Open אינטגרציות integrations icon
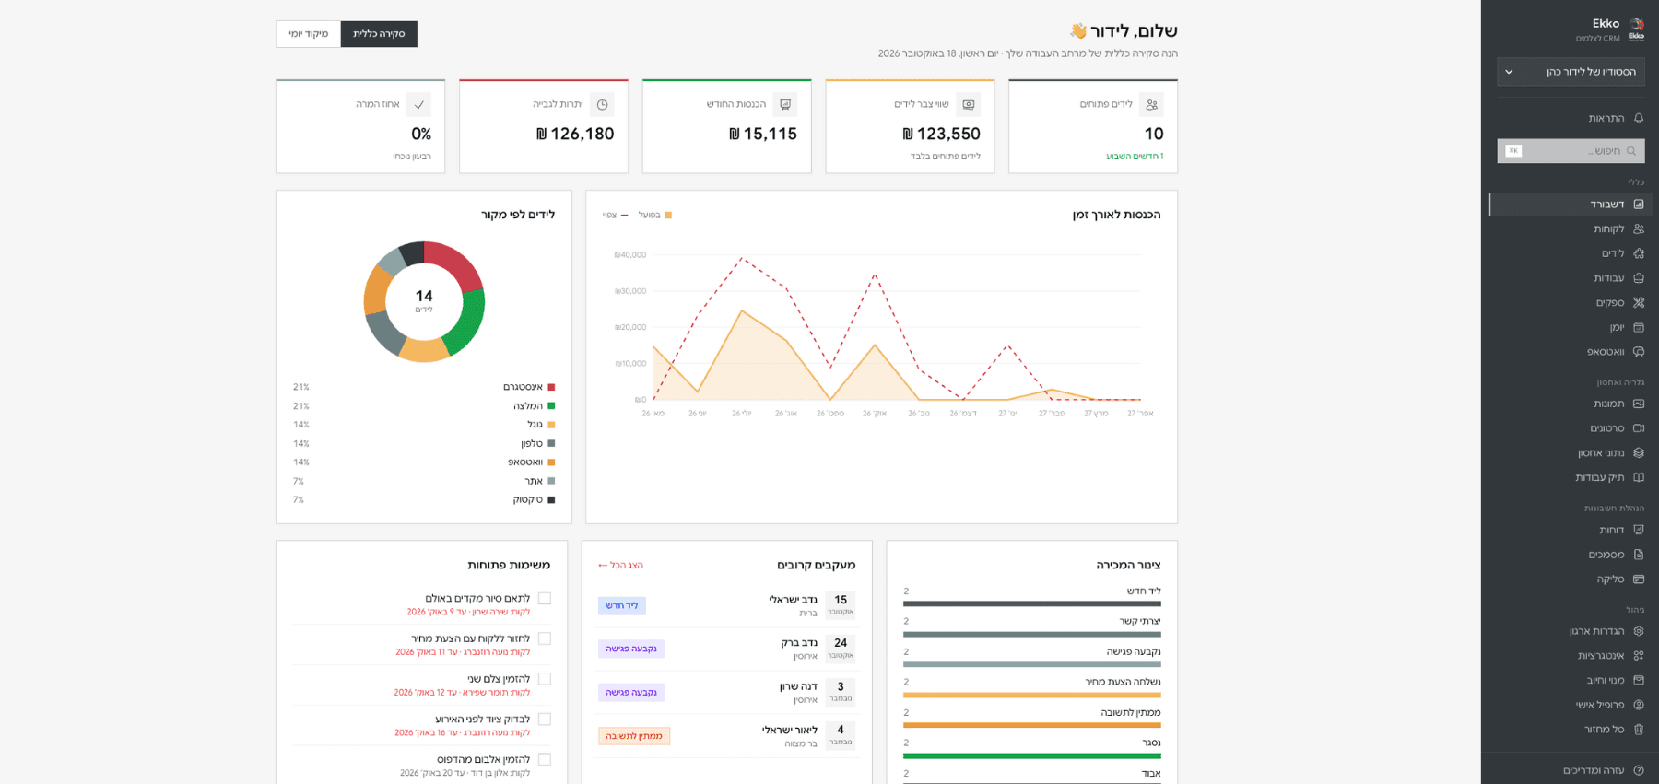The height and width of the screenshot is (784, 1659). [x=1639, y=656]
